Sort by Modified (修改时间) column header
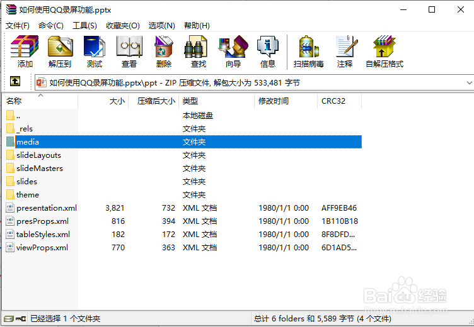Screen dimensions: 474x327 286,101
